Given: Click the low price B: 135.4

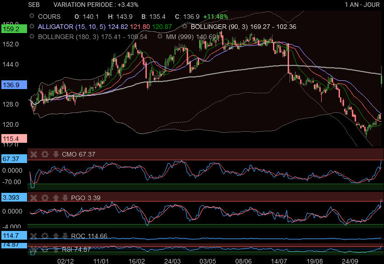Looking at the screenshot, I should [153, 17].
